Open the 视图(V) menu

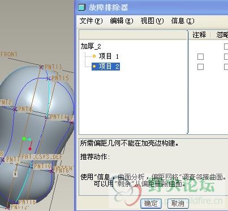pos(152,21)
